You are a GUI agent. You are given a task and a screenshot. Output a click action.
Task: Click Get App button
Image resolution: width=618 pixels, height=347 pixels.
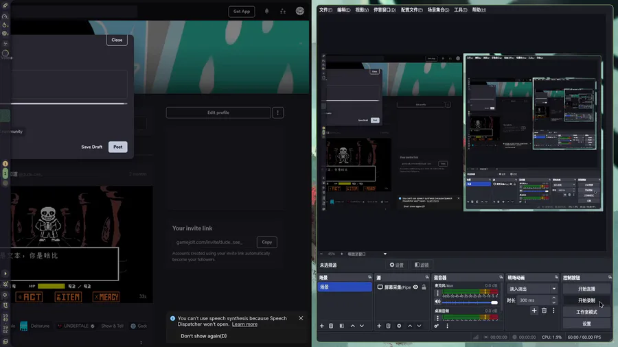point(242,12)
